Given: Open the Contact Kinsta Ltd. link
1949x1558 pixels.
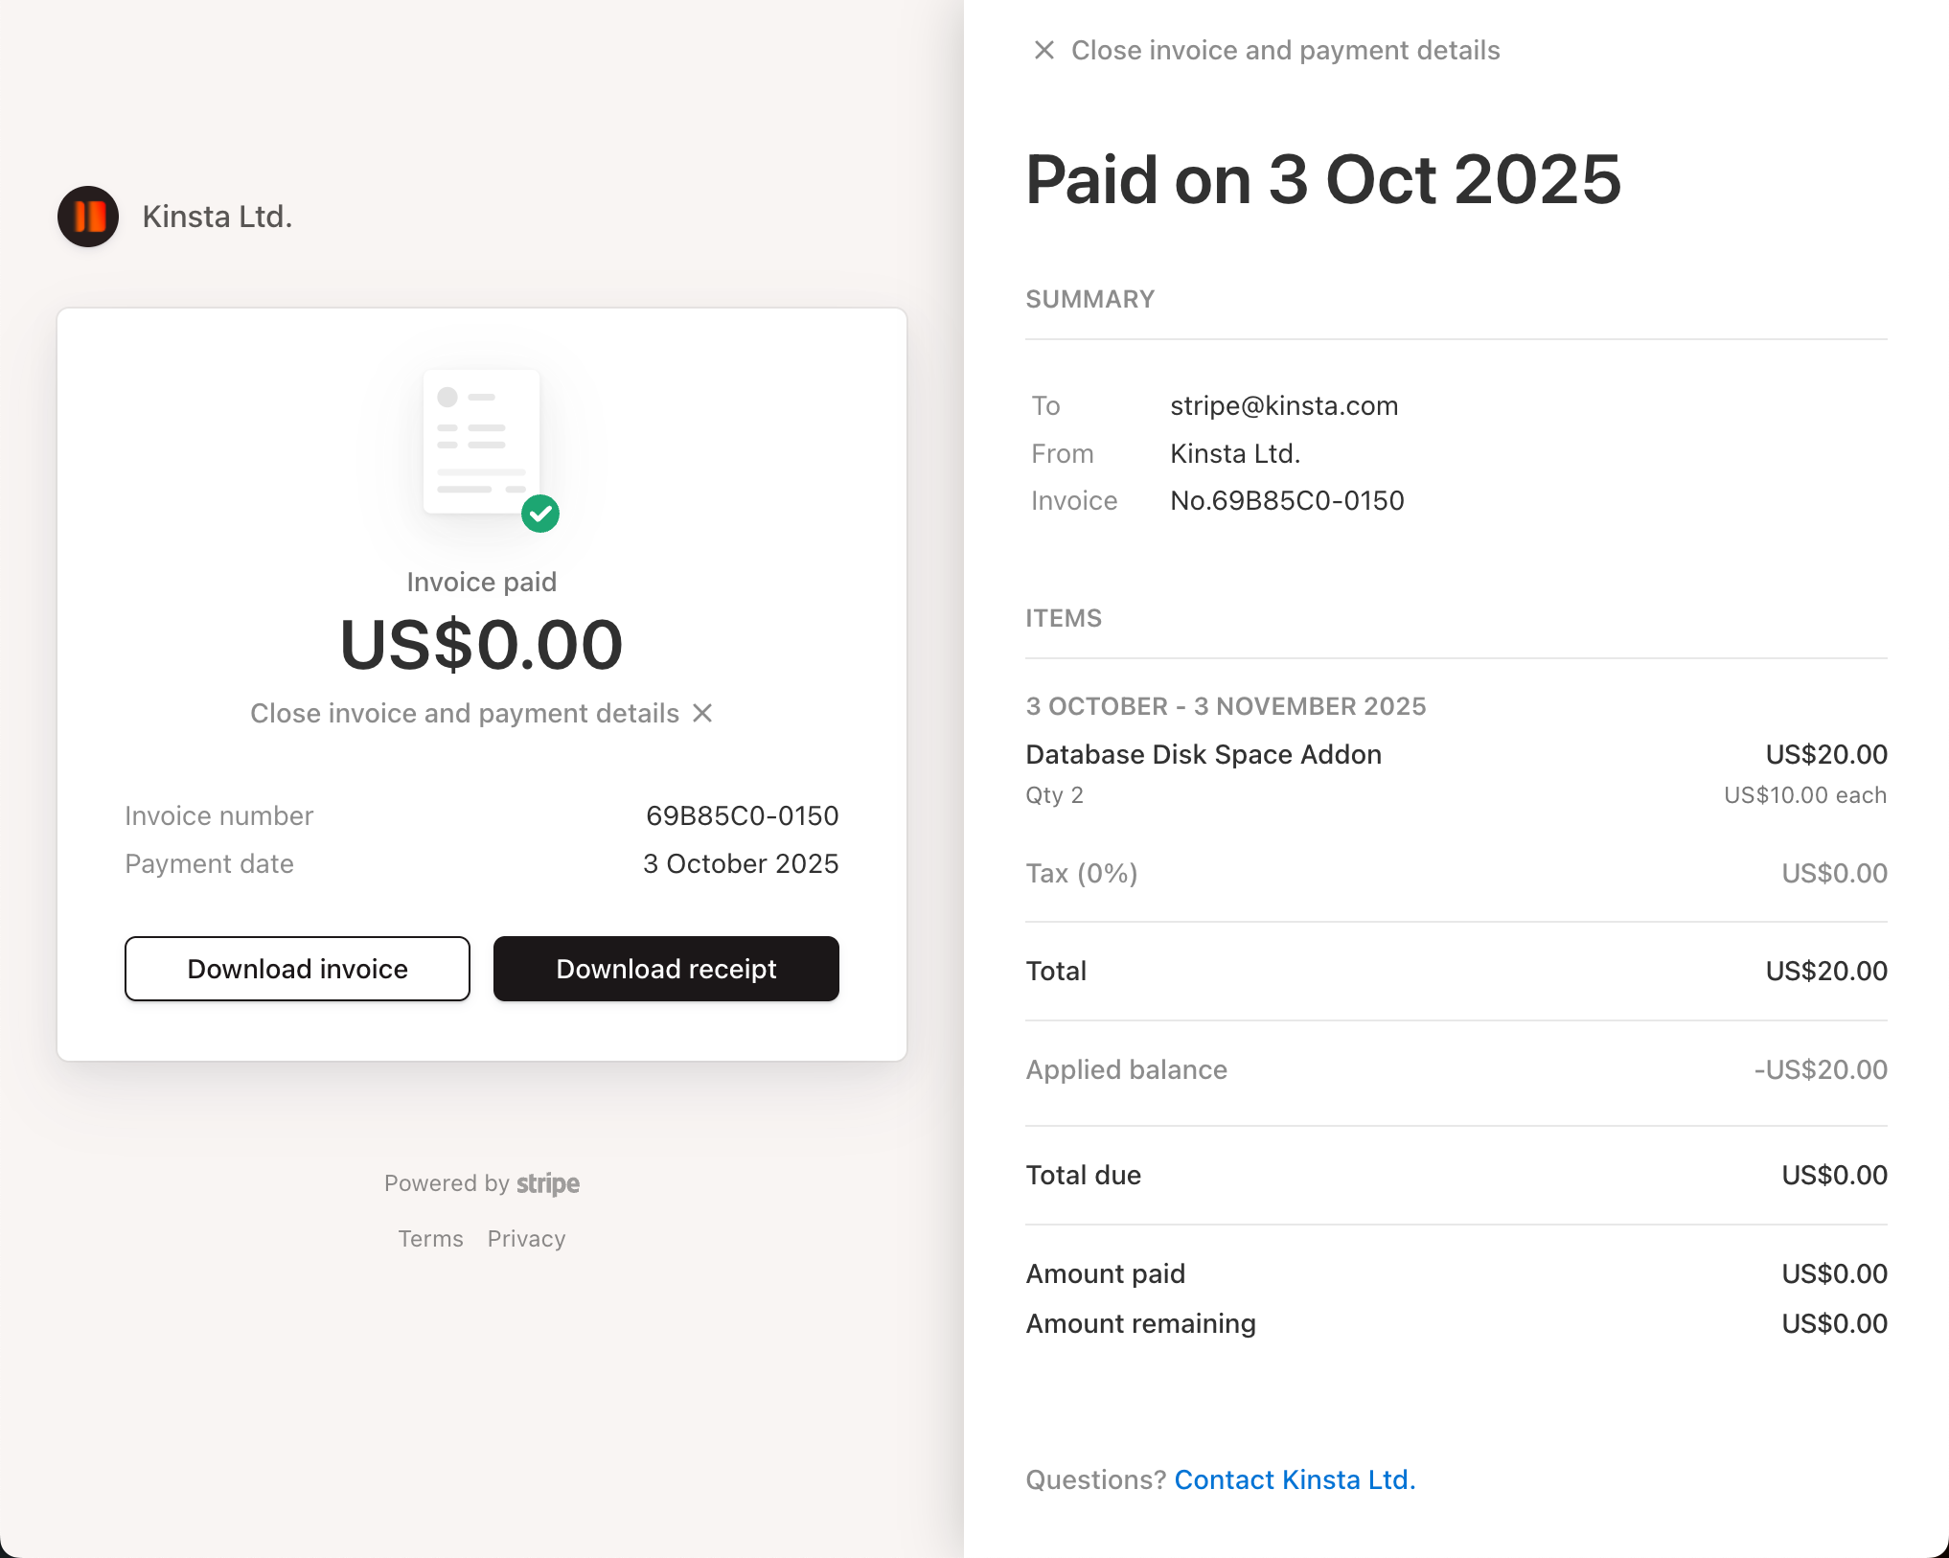Looking at the screenshot, I should pyautogui.click(x=1295, y=1479).
